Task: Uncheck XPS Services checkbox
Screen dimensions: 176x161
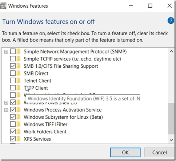Action: 13,139
